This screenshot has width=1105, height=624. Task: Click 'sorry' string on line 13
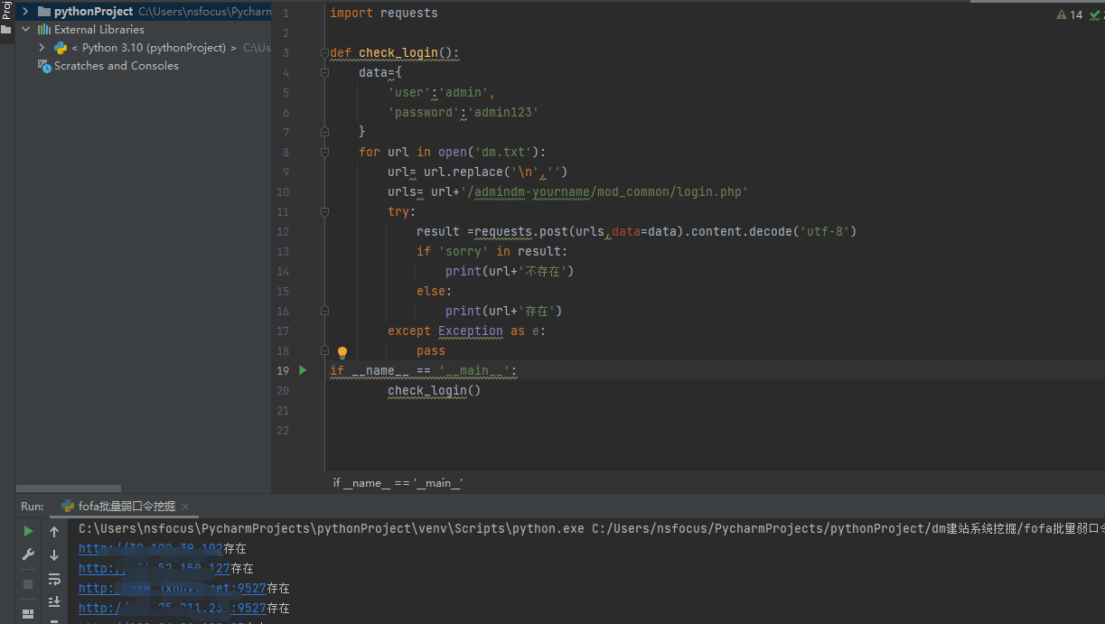point(464,252)
